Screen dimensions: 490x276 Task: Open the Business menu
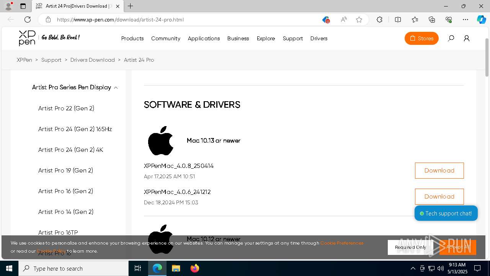238,38
